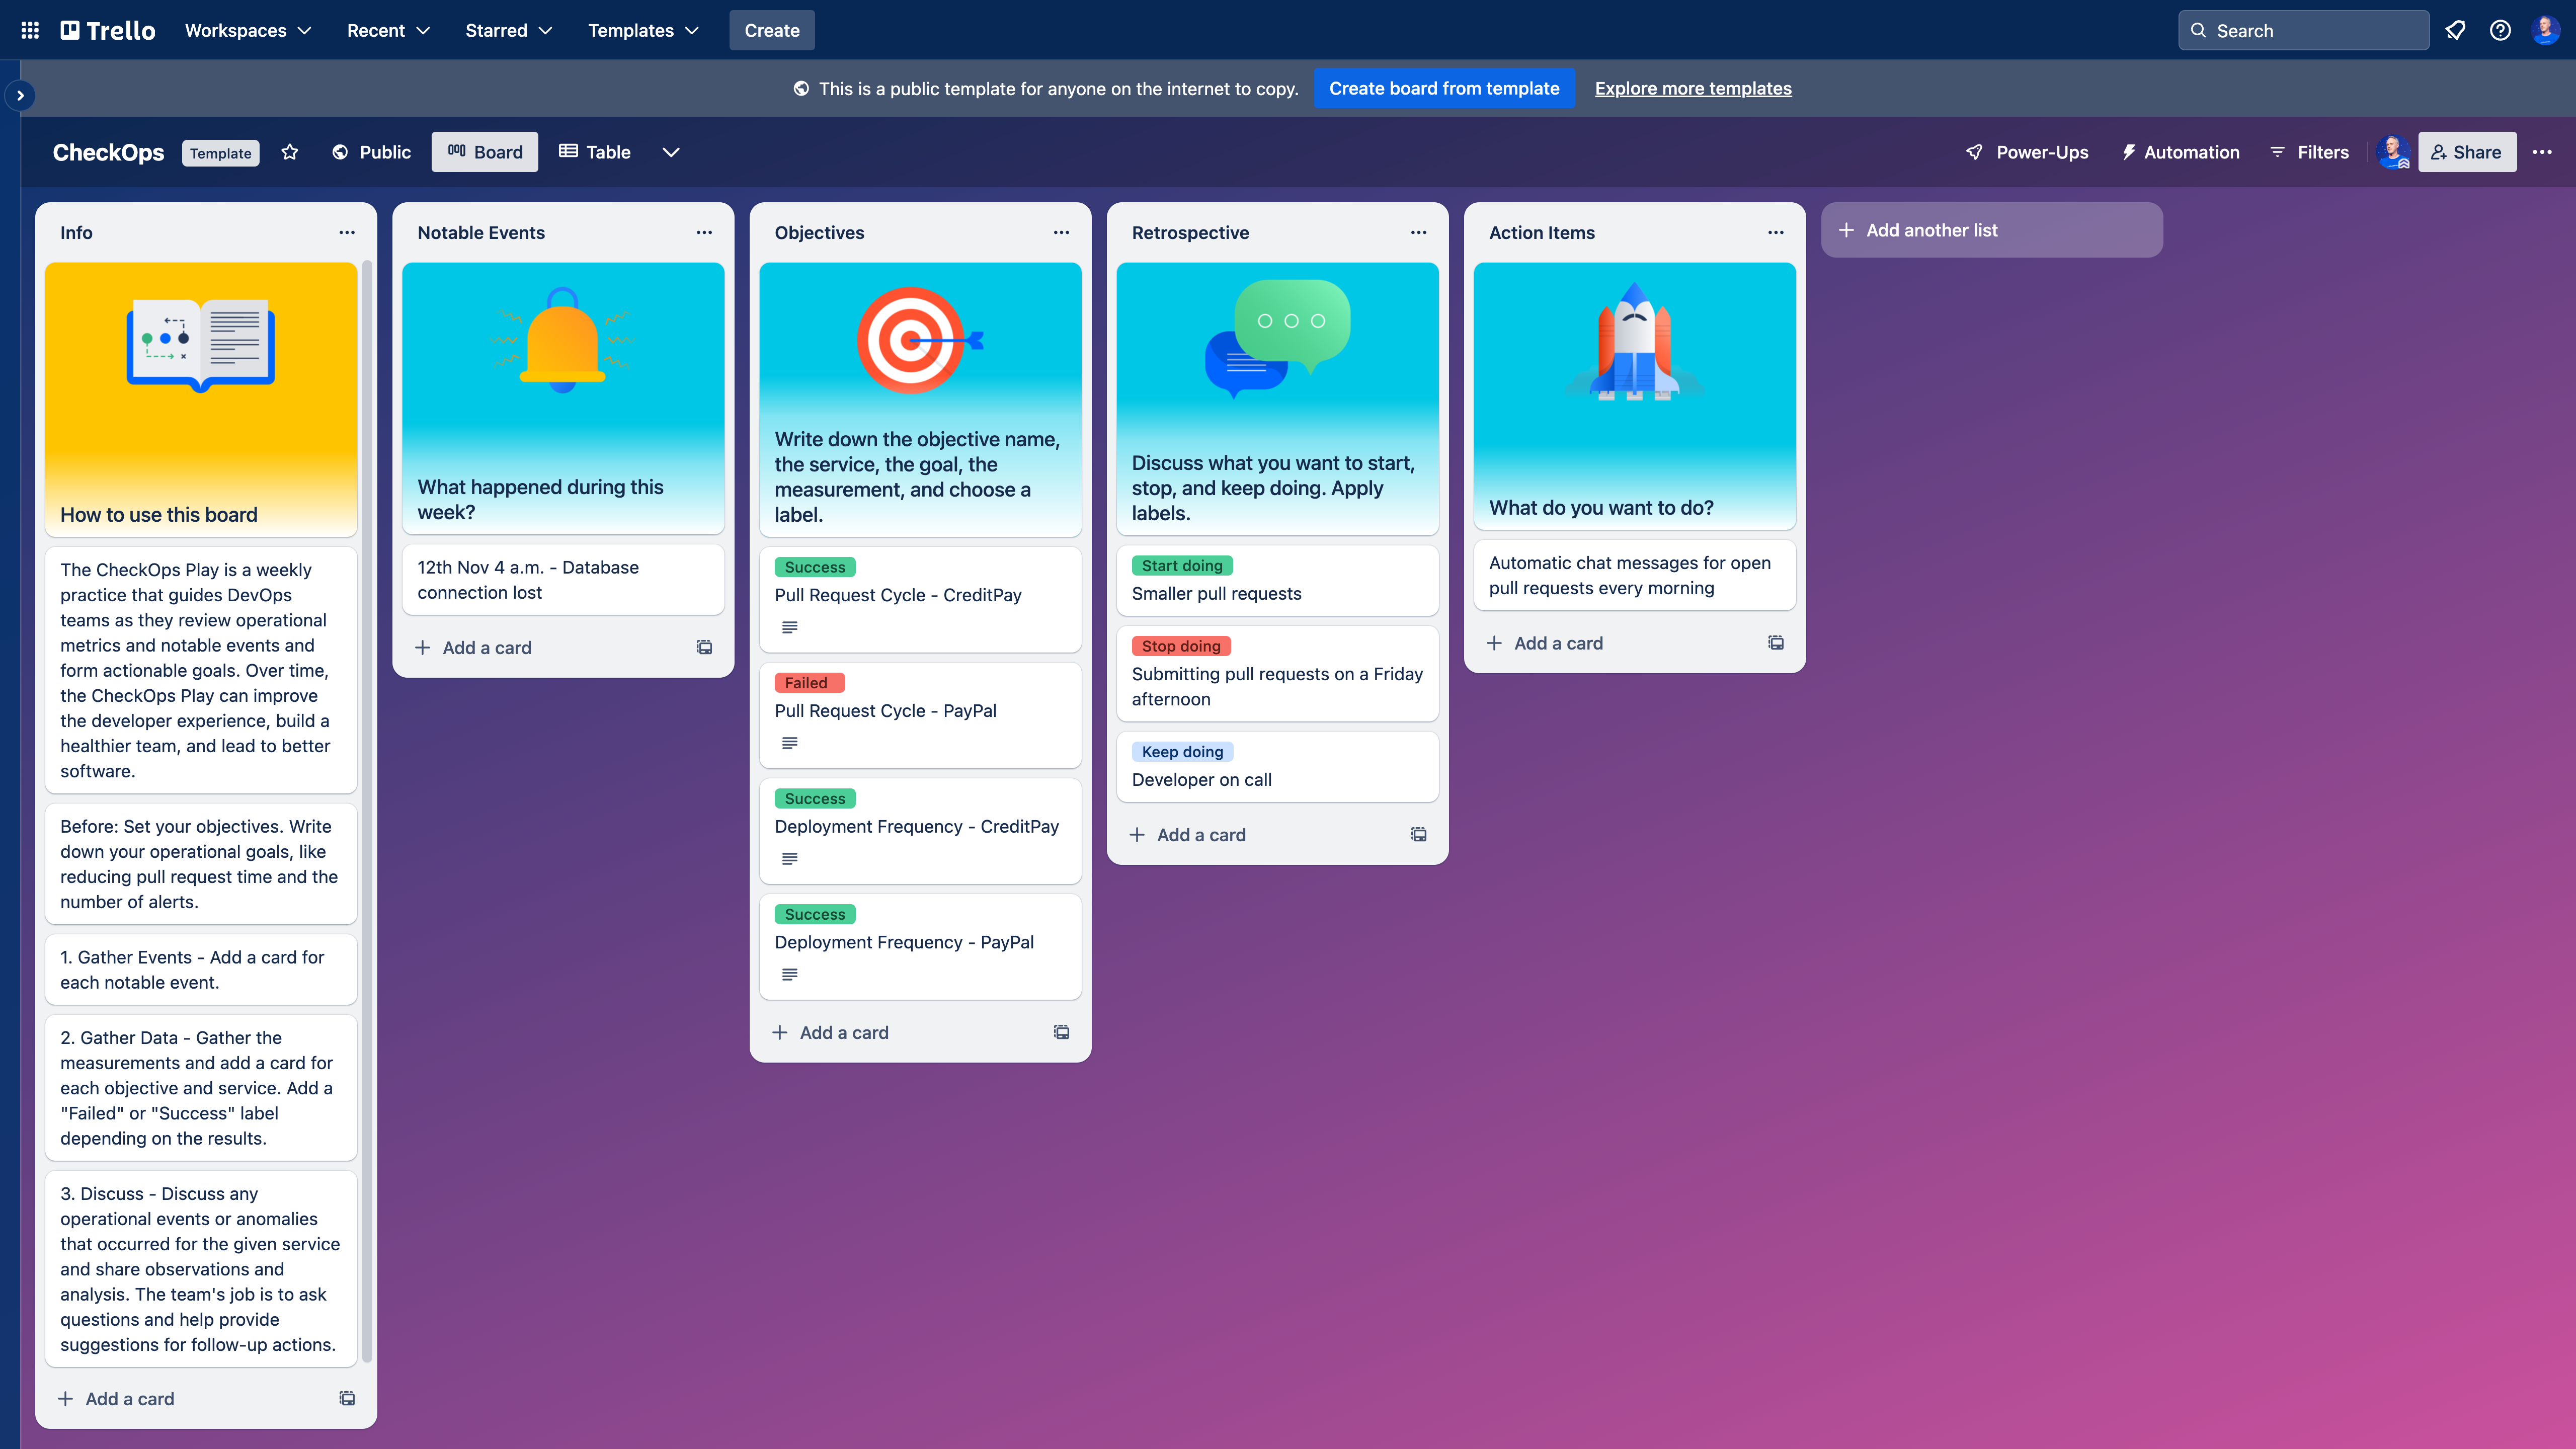Open the Filters panel
Screen dimensions: 2576x1449
pos(2310,152)
